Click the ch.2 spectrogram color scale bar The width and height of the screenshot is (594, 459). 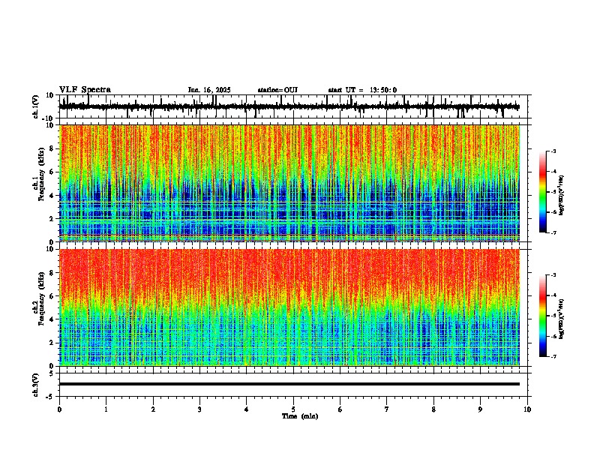pos(543,316)
